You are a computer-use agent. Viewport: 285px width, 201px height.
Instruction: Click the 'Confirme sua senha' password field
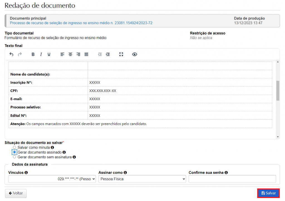pos(232,179)
